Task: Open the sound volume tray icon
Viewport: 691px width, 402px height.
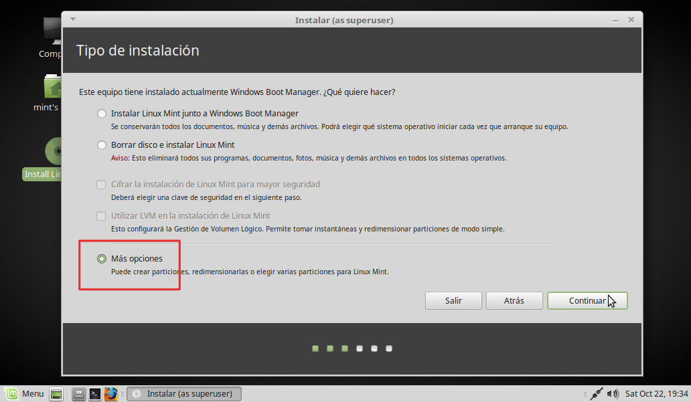Action: [613, 394]
